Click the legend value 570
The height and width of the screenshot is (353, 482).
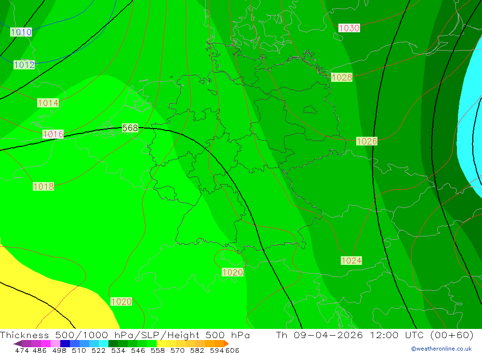(177, 351)
